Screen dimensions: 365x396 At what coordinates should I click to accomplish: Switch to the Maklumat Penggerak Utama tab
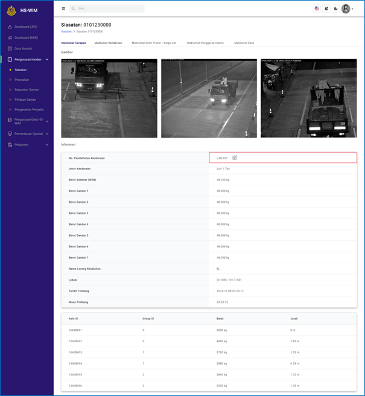tap(205, 43)
